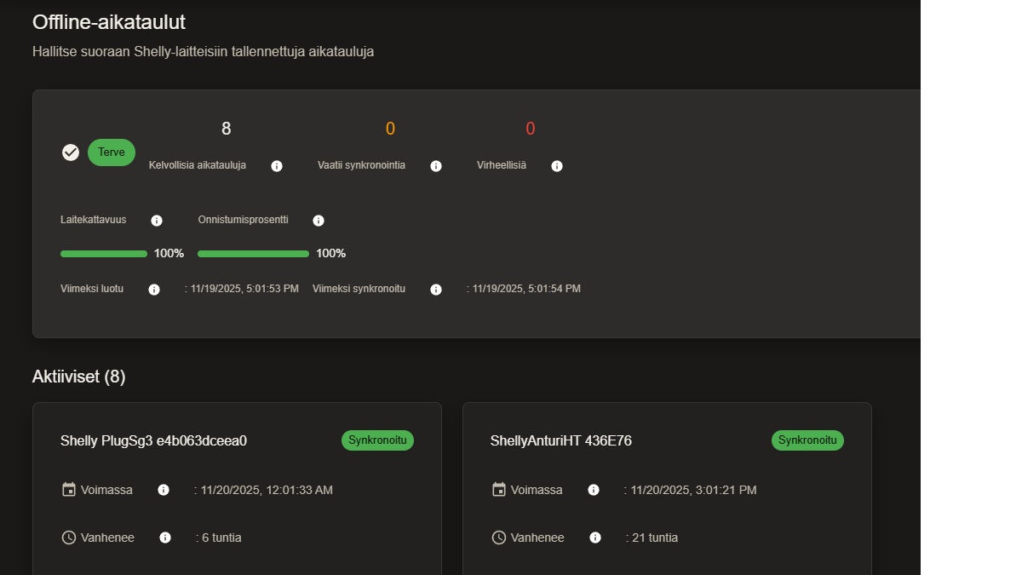Click info icon beside Viimeksi synkronoitu
The height and width of the screenshot is (575, 1022).
pyautogui.click(x=436, y=290)
